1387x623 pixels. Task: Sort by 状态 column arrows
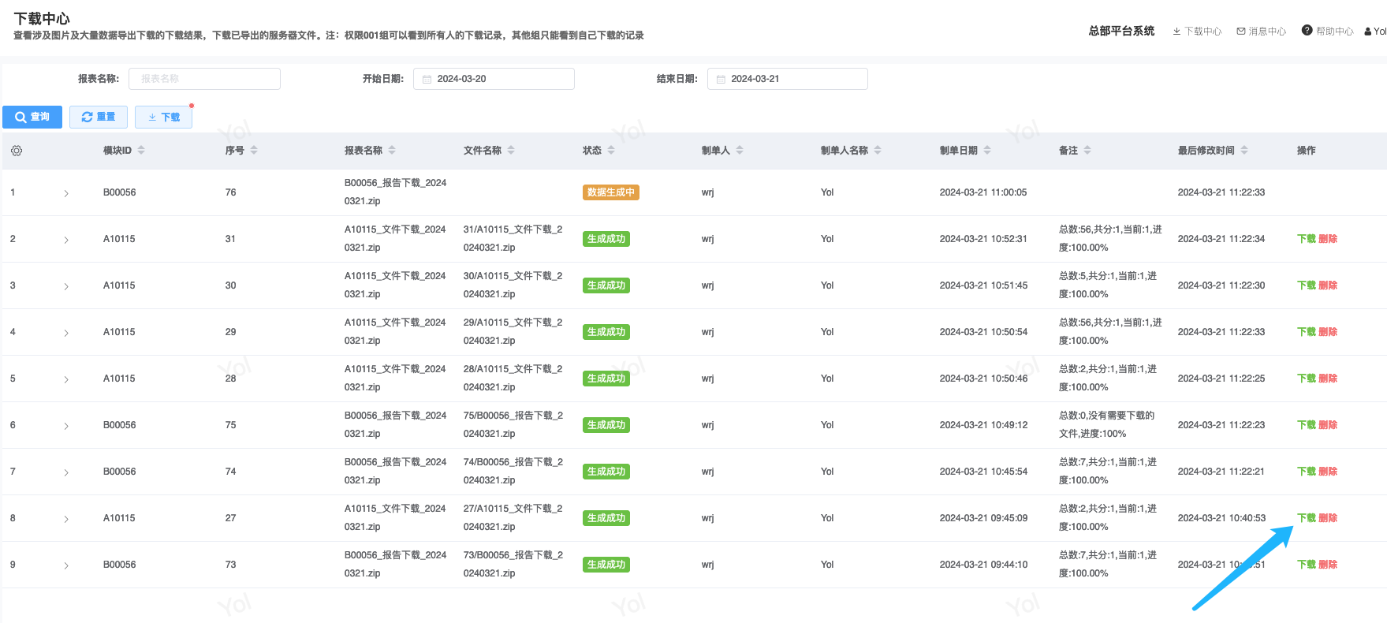(611, 151)
